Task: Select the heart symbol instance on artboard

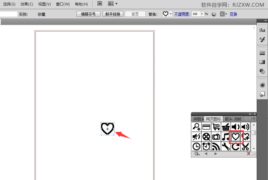Action: 107,129
